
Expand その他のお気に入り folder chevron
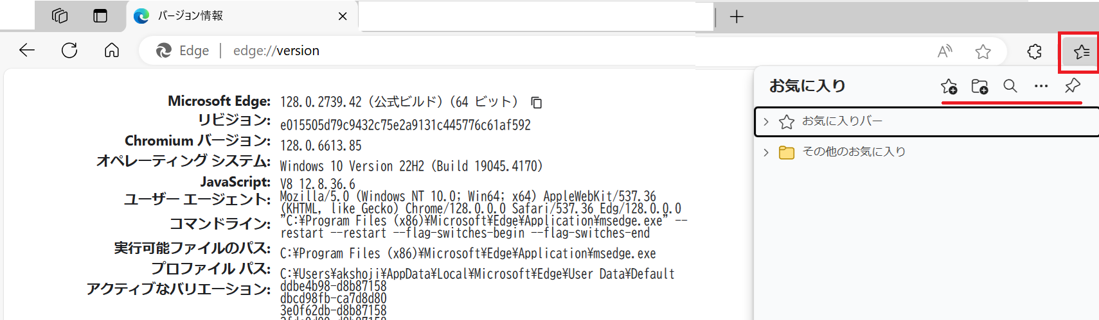(766, 153)
